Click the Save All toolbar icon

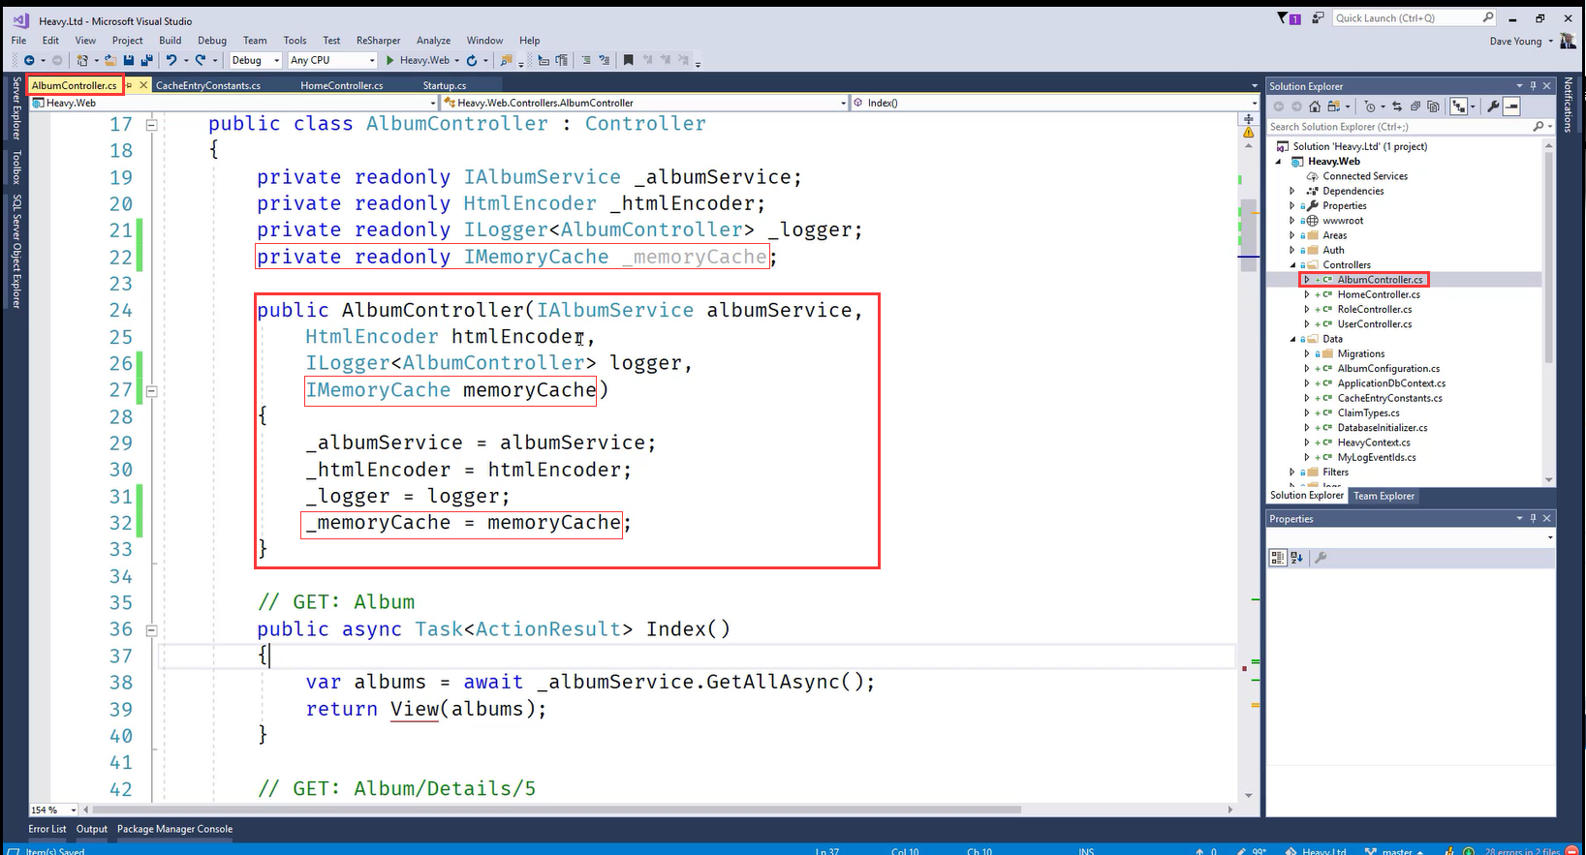click(x=145, y=60)
